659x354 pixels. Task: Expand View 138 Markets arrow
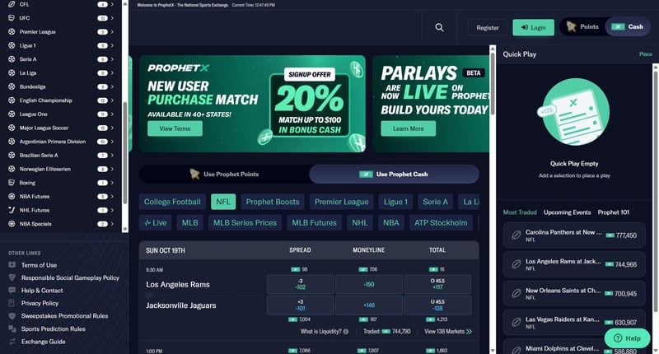coord(469,331)
